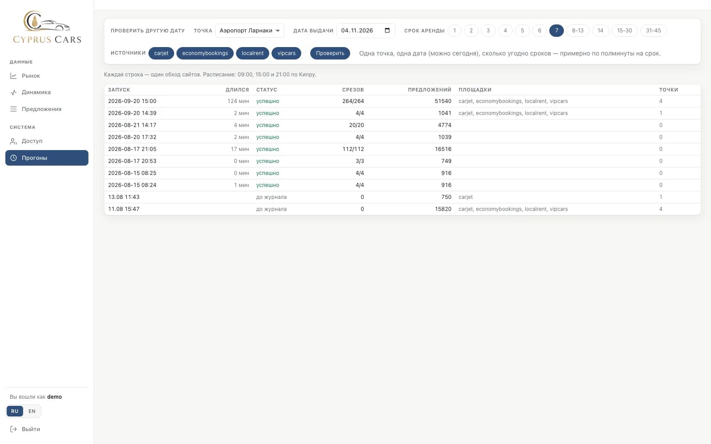711x444 pixels.
Task: Open the calendar picker icon in date field
Action: (x=387, y=31)
